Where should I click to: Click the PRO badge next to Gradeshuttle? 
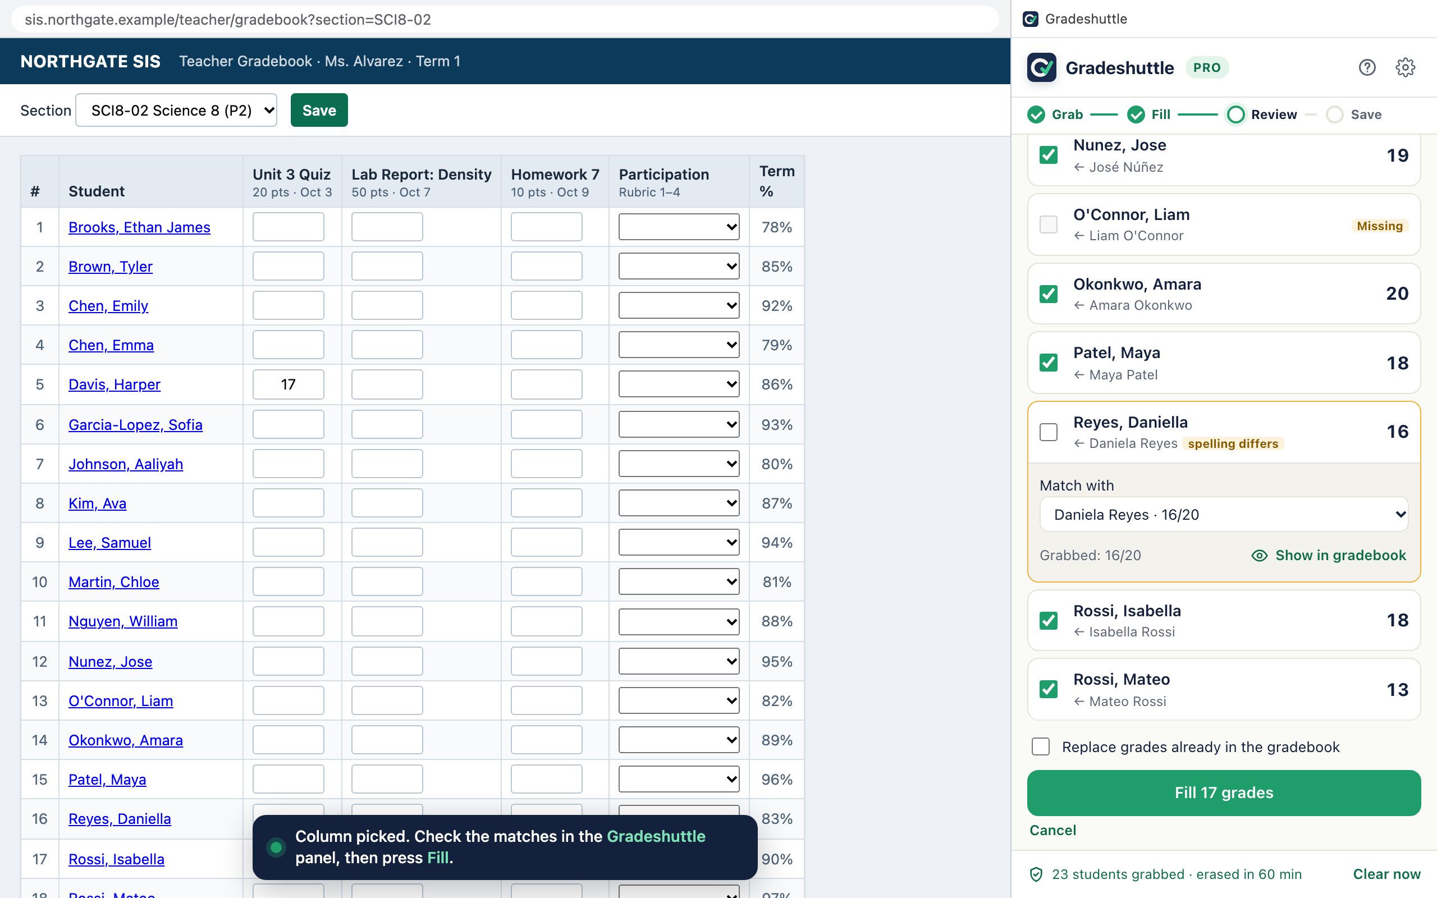click(1207, 68)
